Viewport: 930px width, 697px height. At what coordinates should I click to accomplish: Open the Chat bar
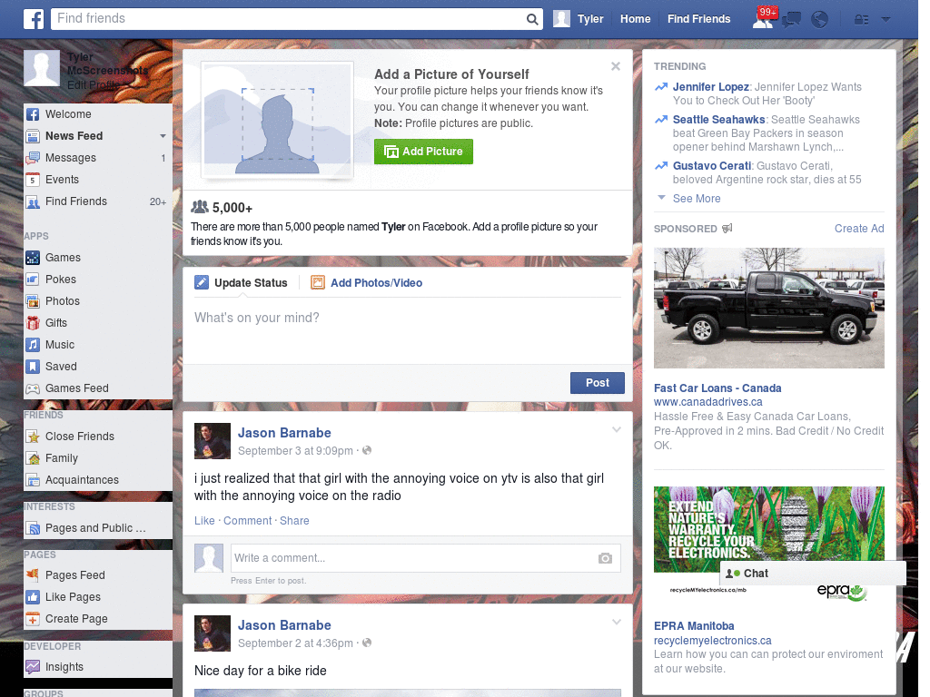coord(813,574)
